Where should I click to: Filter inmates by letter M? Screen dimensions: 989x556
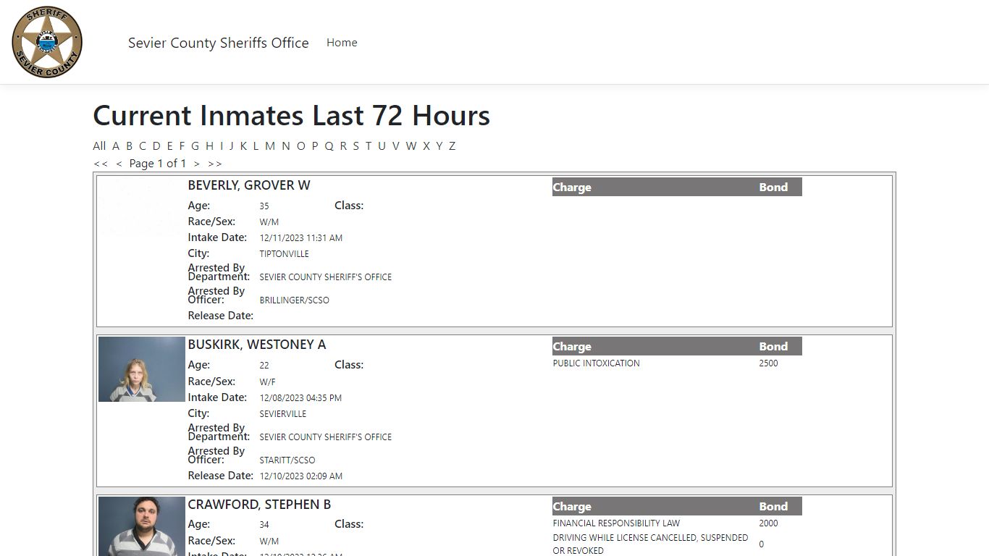pyautogui.click(x=270, y=146)
